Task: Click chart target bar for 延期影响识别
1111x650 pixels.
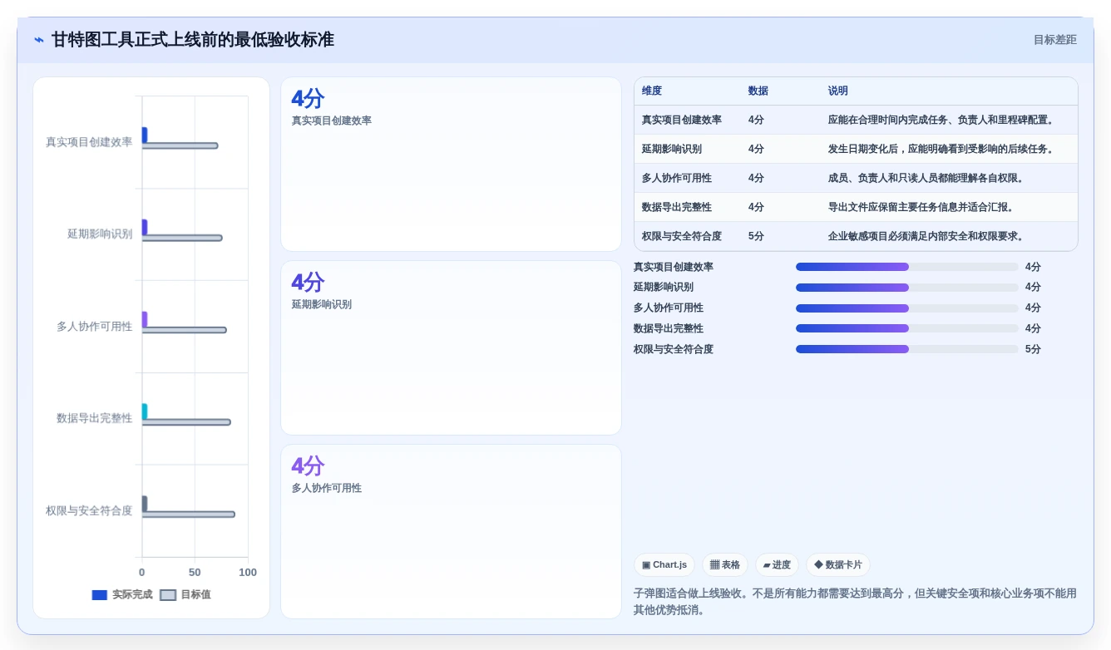Action: (x=182, y=239)
